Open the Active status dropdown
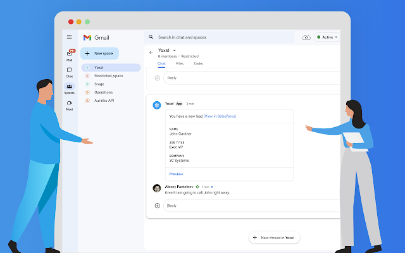 (x=327, y=37)
